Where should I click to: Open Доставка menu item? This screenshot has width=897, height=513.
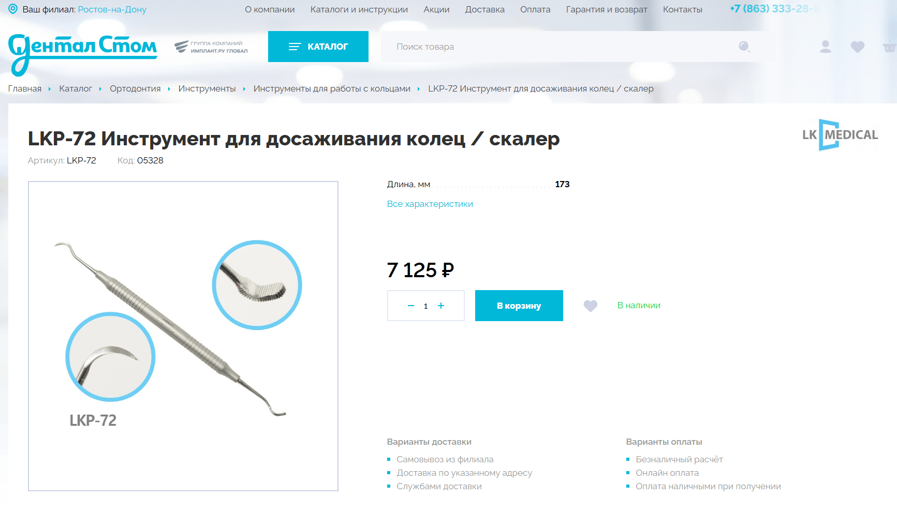point(485,9)
